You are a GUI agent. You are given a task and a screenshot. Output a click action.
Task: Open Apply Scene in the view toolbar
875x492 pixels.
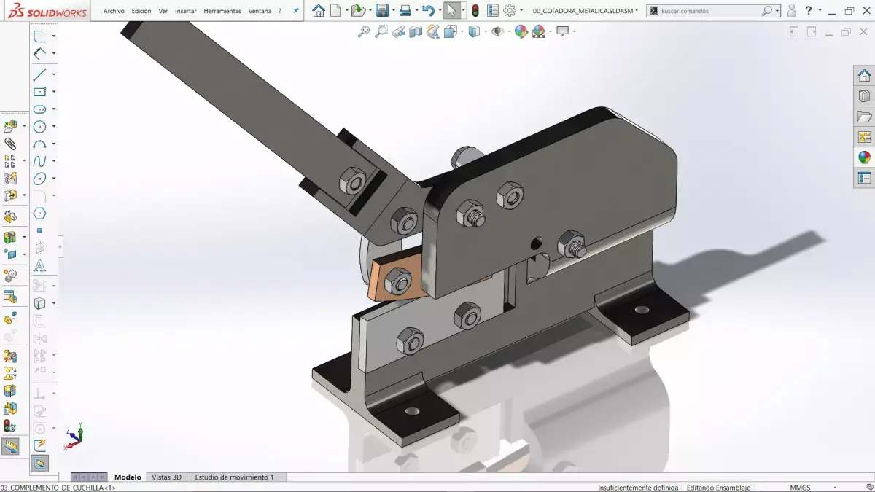pyautogui.click(x=538, y=31)
